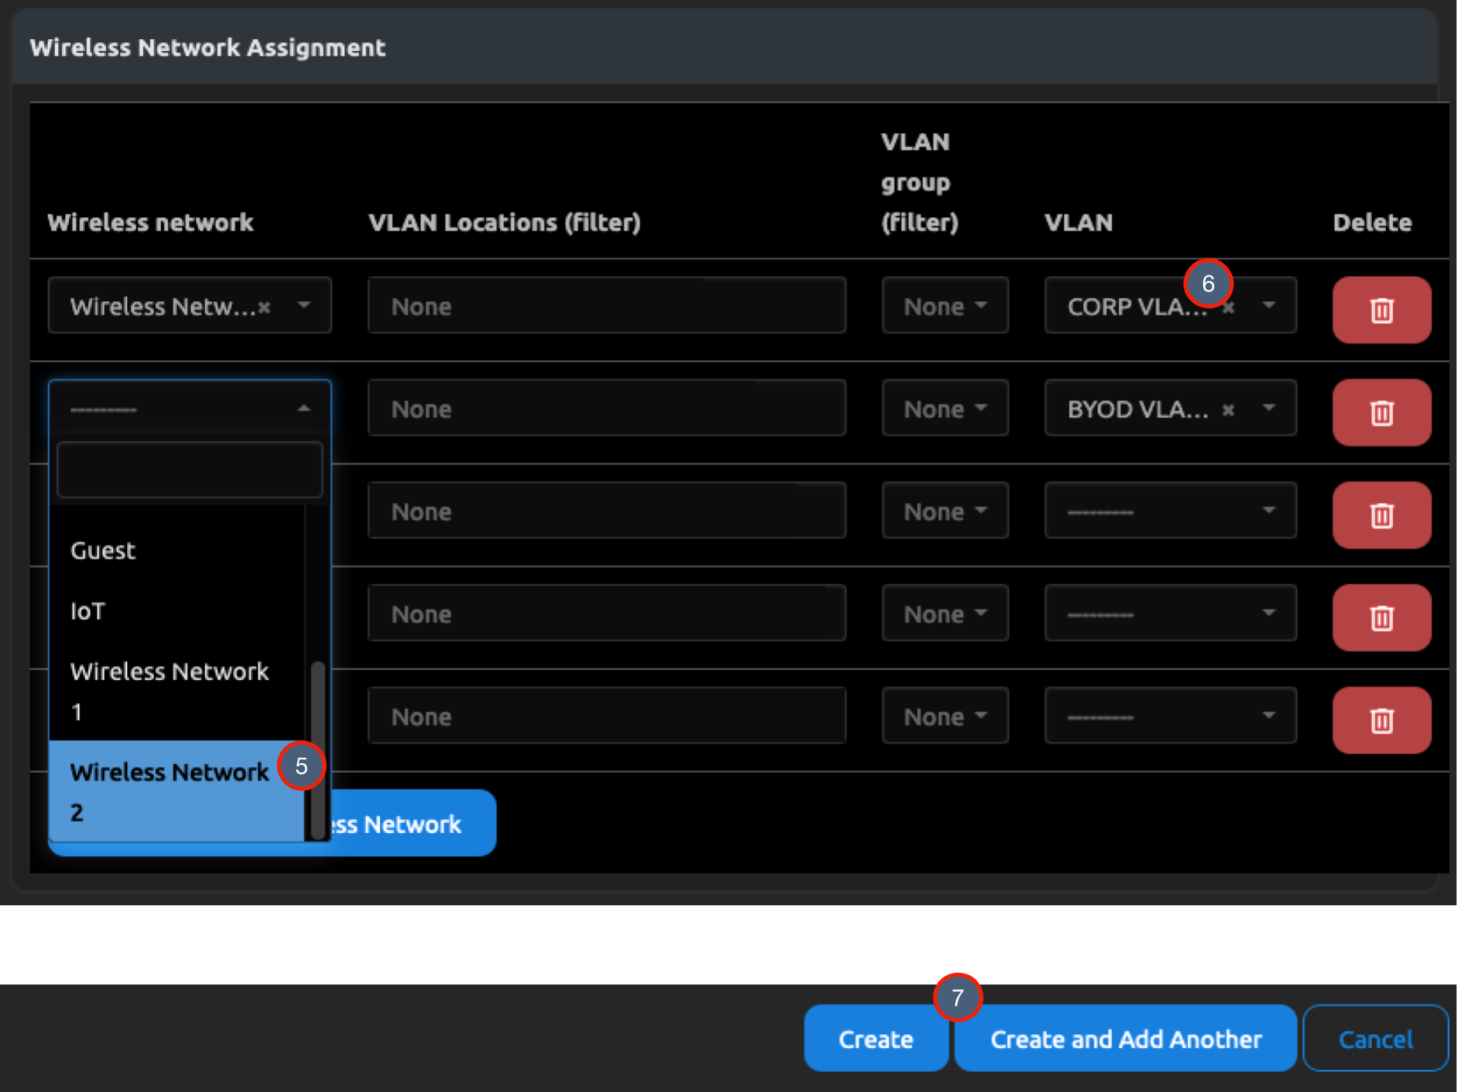Image resolution: width=1466 pixels, height=1092 pixels.
Task: Open the VLAN dropdown on the third row
Action: point(1270,511)
